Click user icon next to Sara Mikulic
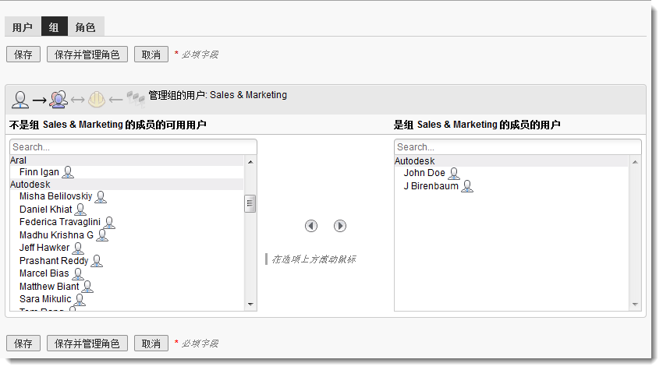Viewport: 663px width, 370px height. coord(80,300)
